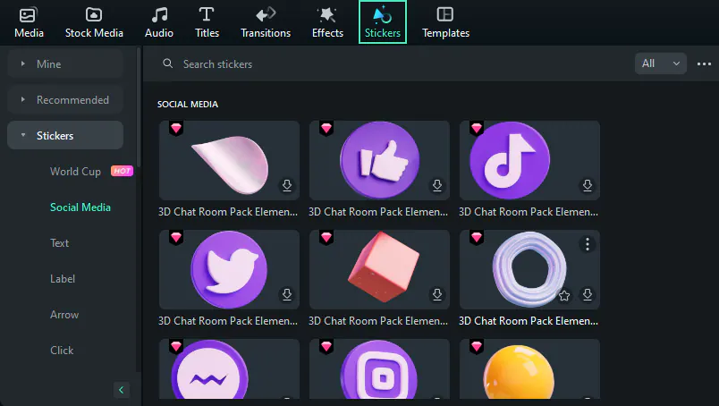This screenshot has height=406, width=719.
Task: Select the red cube sticker thumbnail
Action: coord(380,269)
